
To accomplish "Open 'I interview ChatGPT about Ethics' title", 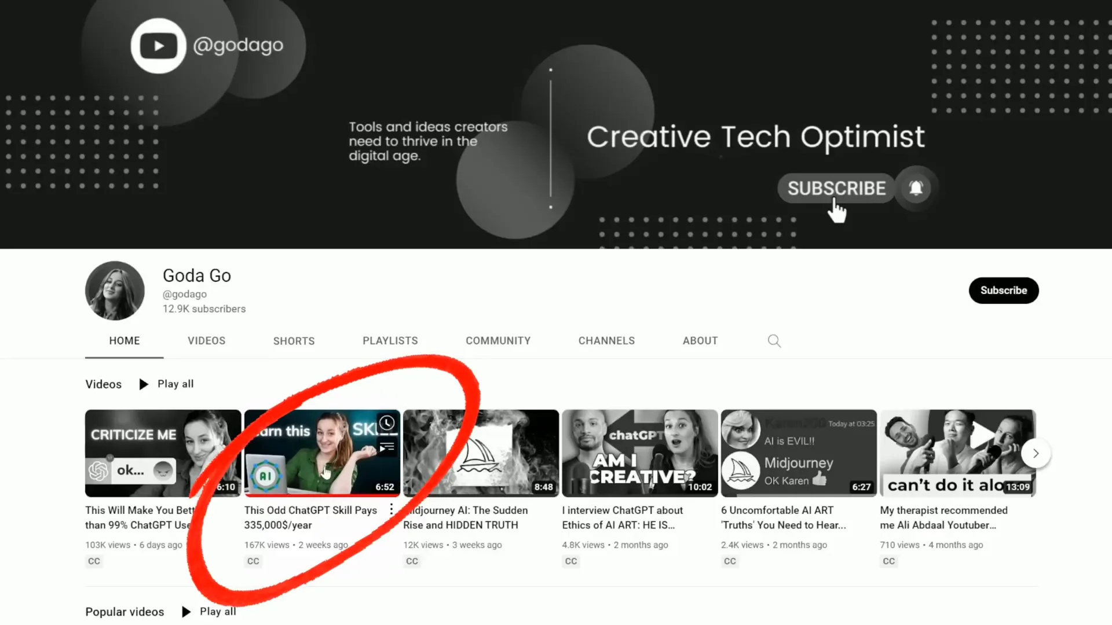I will point(622,517).
